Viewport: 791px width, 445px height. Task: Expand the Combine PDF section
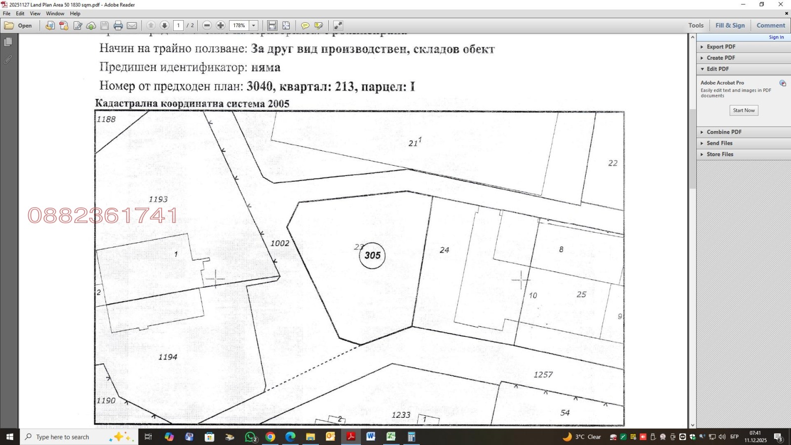[724, 132]
